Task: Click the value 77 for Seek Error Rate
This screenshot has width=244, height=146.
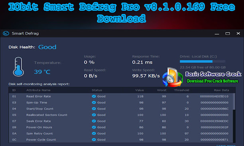Action: [x=141, y=121]
